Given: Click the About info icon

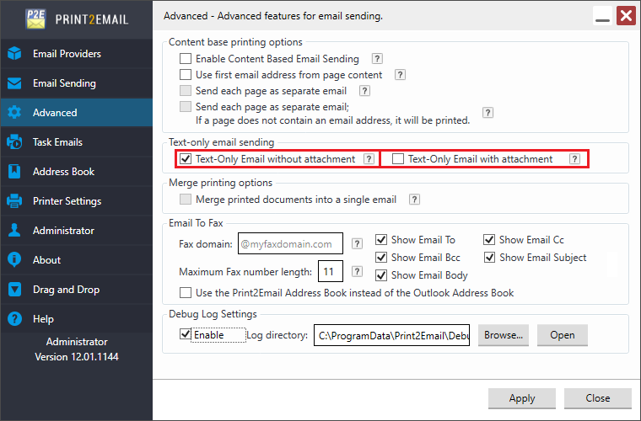Looking at the screenshot, I should (14, 259).
